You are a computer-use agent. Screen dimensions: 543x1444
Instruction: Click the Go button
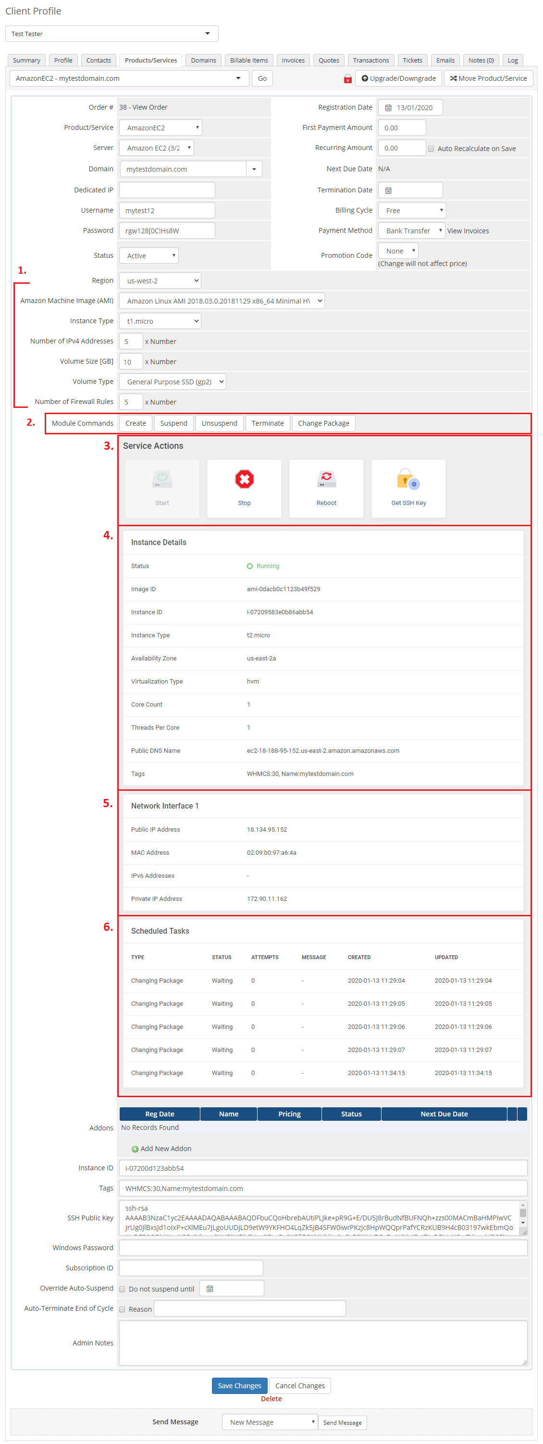(262, 78)
